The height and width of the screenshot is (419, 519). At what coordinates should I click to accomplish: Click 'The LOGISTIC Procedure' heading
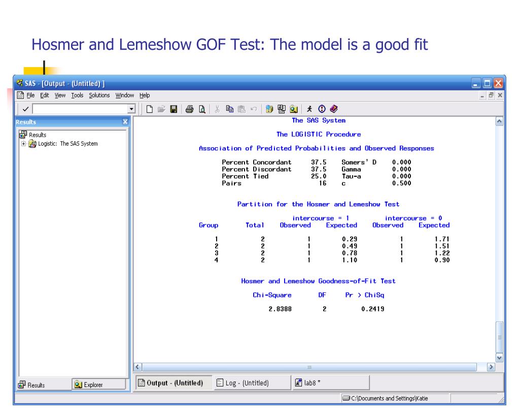click(319, 134)
